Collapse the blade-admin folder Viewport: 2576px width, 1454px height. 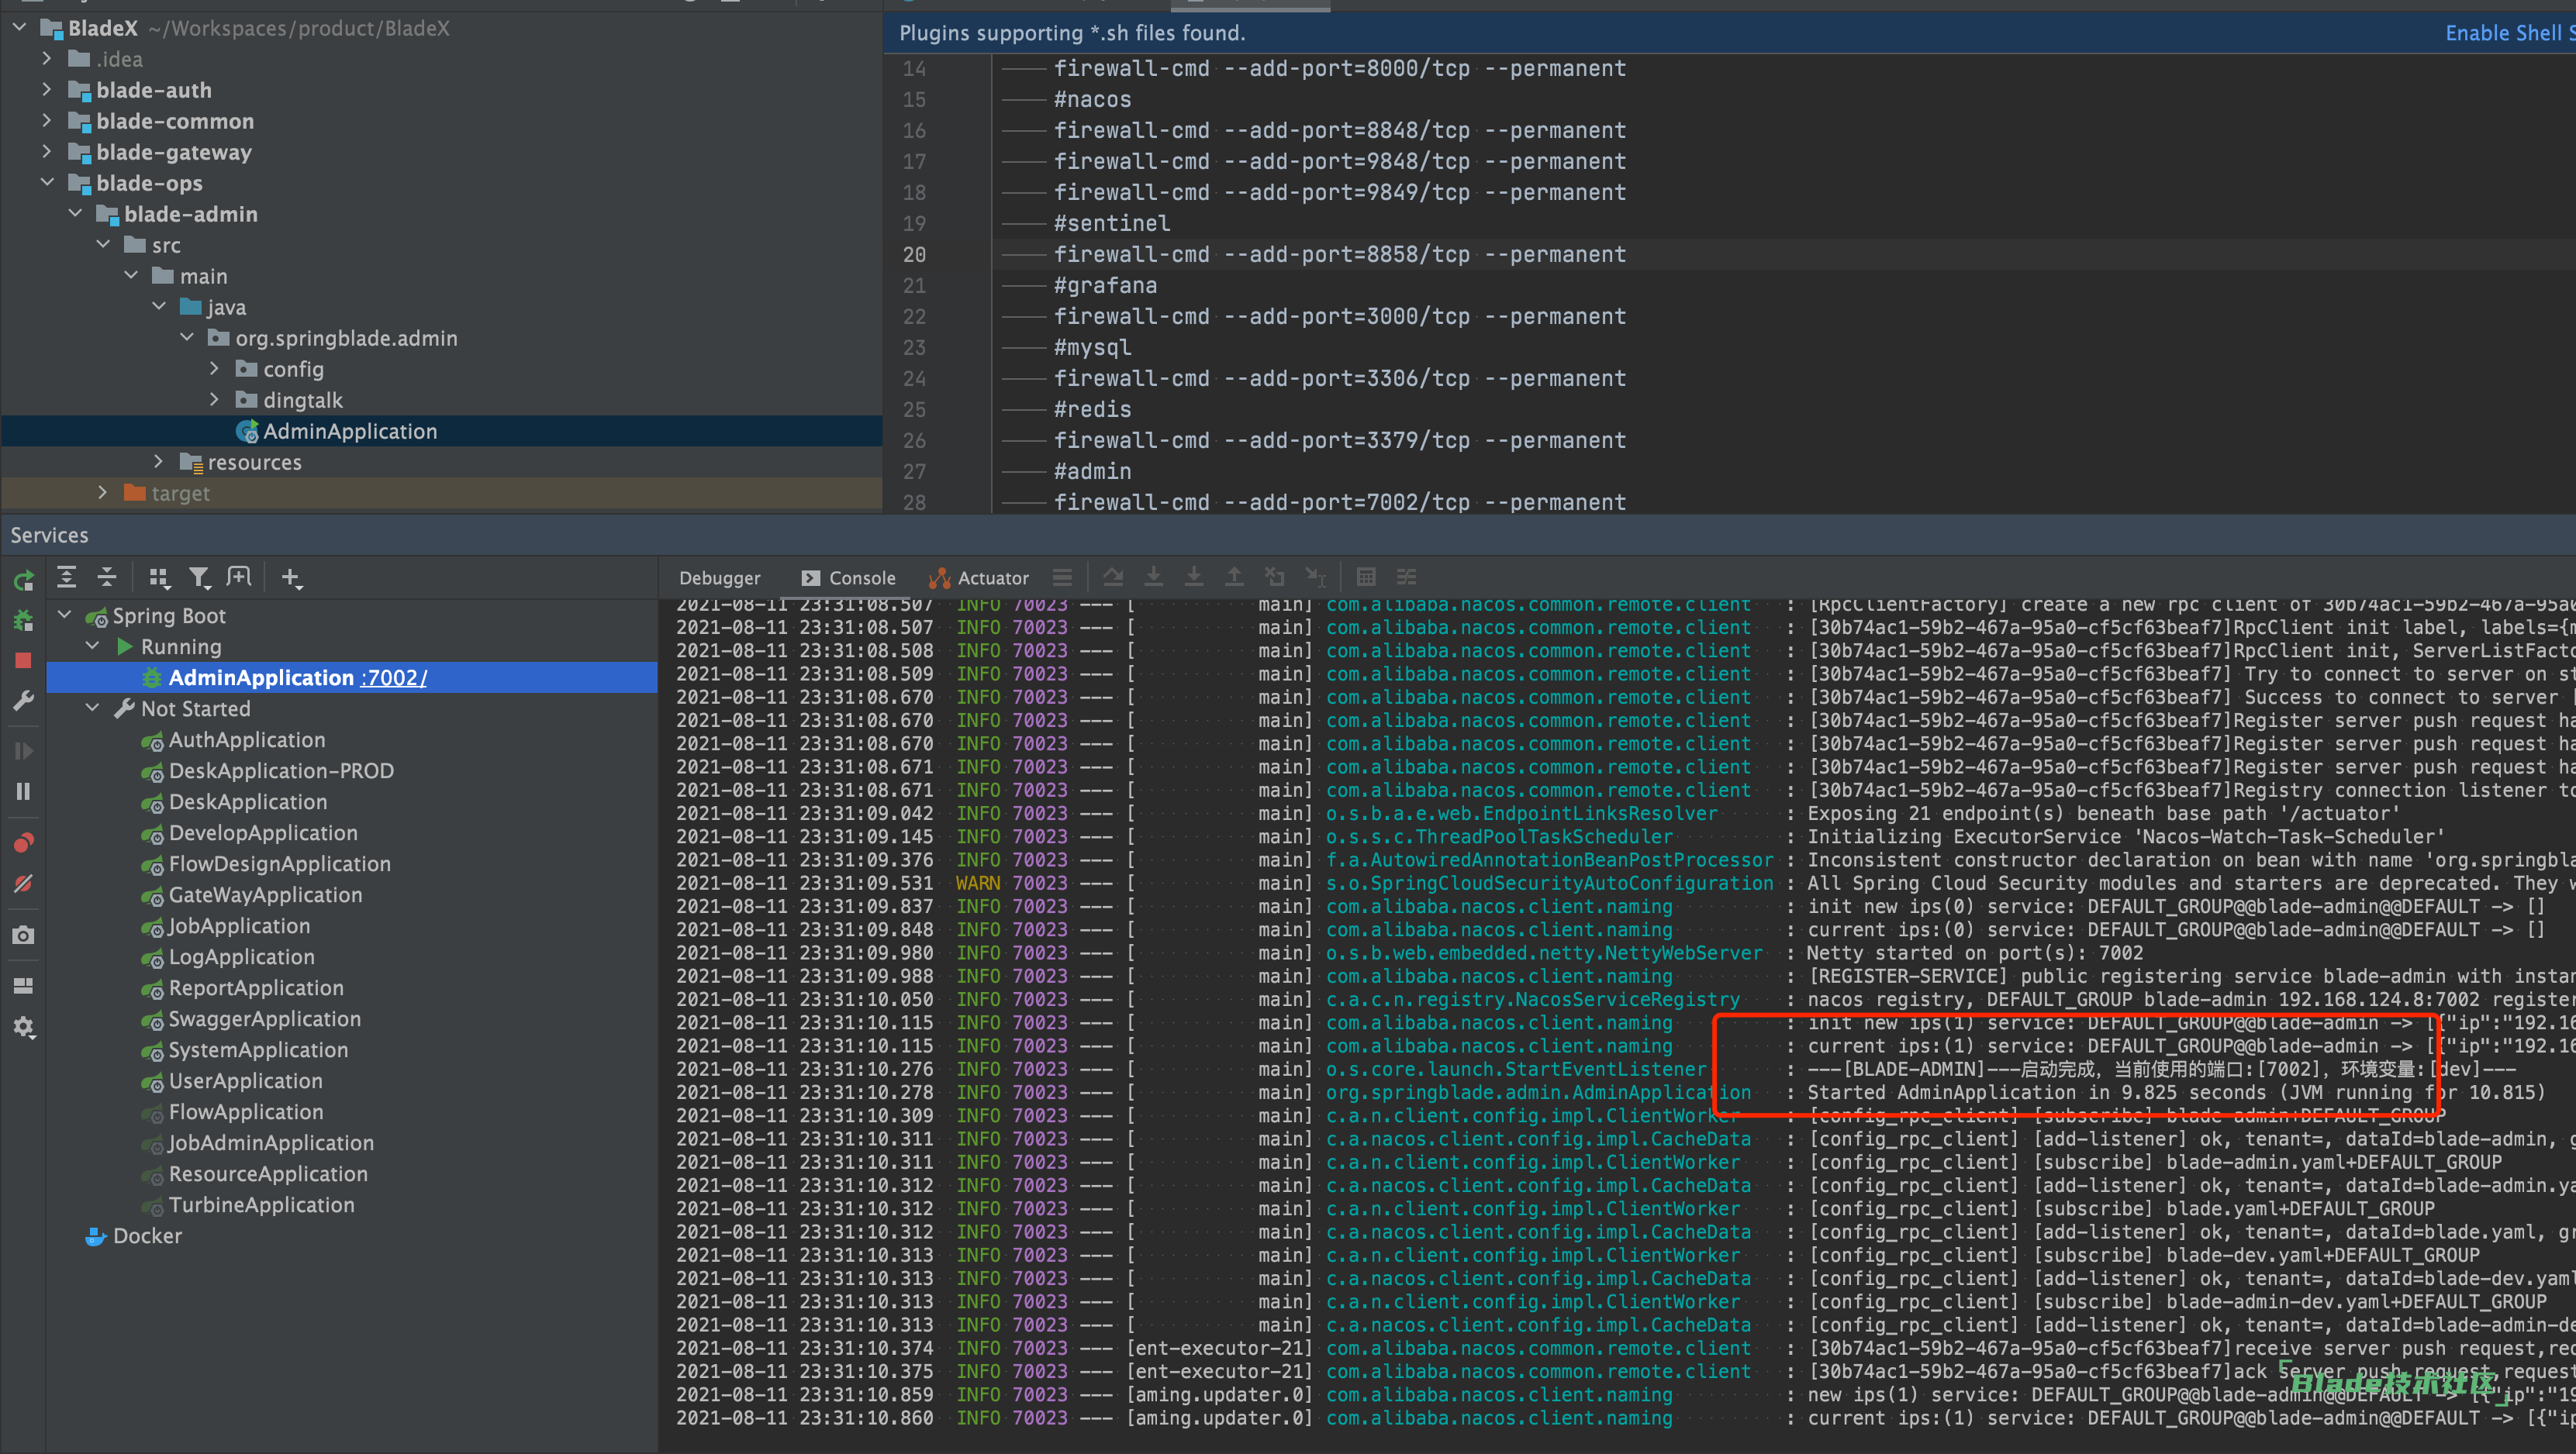75,214
